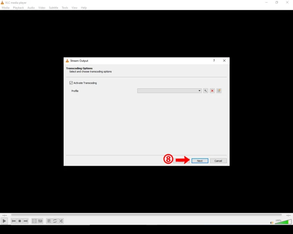Click the play button

(4, 221)
